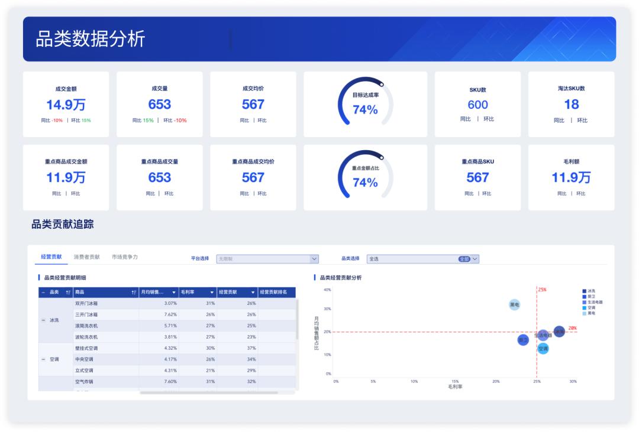Toggle the 黑电 legend entry
This screenshot has height=432, width=639.
589,313
